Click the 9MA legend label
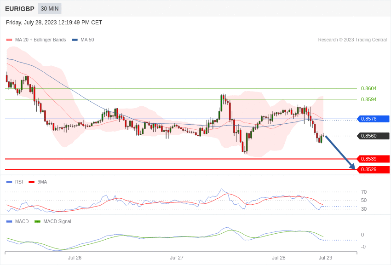This screenshot has width=391, height=265. click(42, 182)
